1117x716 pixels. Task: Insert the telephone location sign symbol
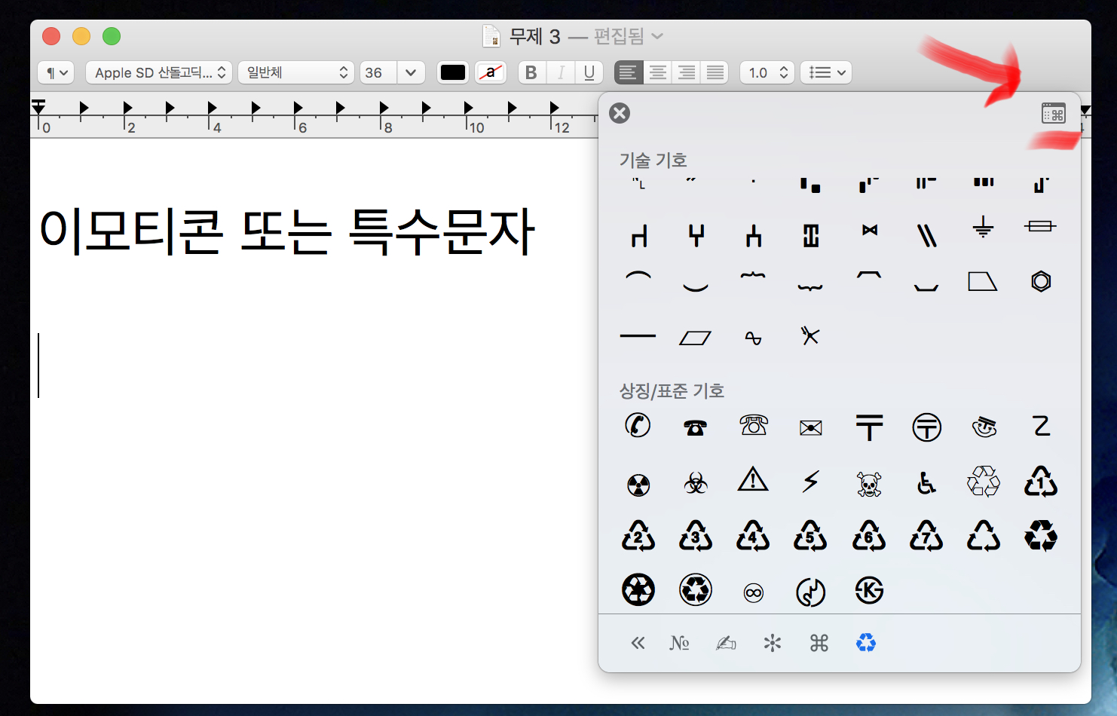click(638, 425)
